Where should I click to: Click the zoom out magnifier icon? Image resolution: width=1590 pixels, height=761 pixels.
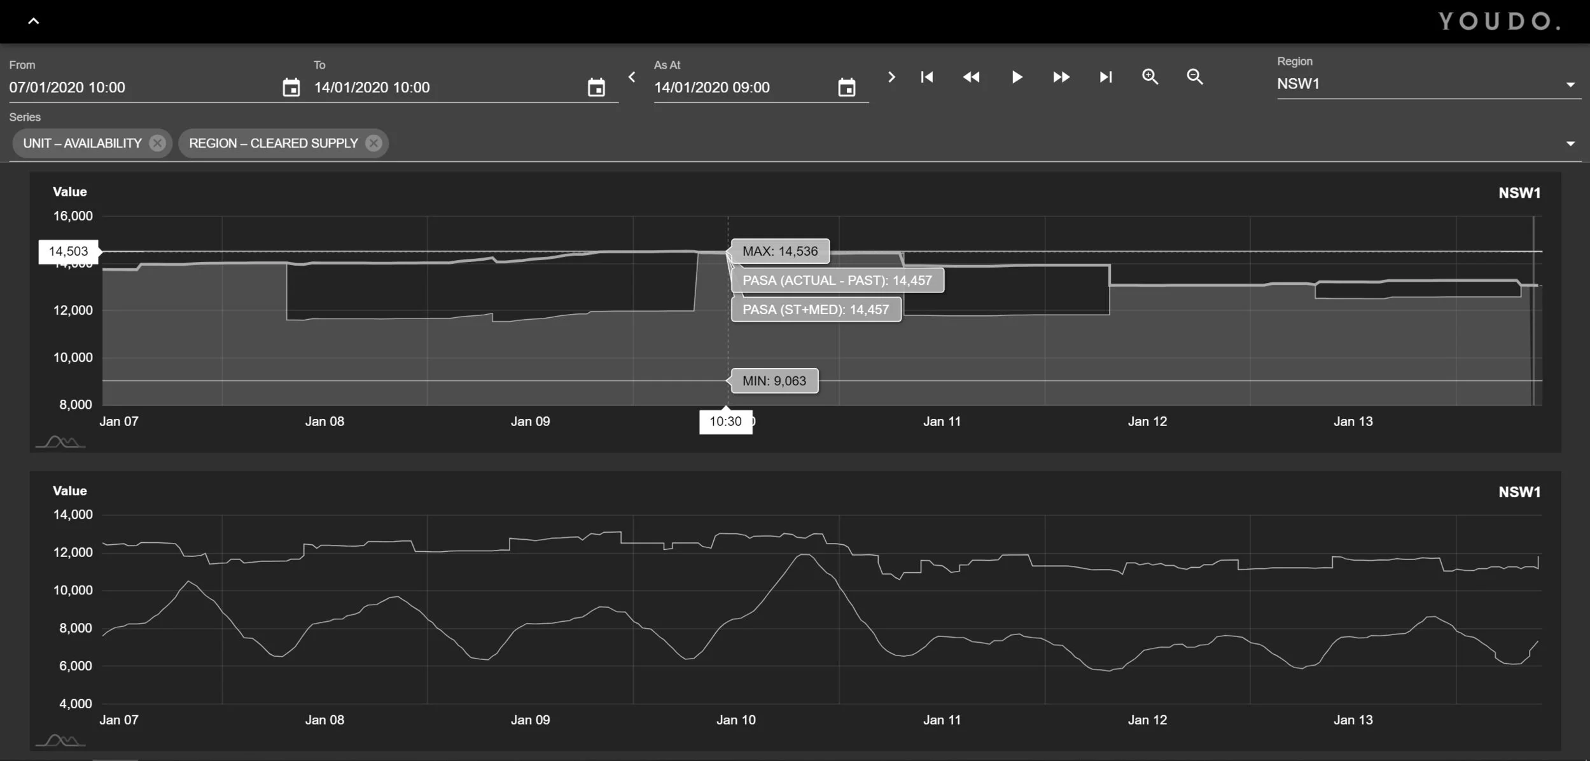1194,77
